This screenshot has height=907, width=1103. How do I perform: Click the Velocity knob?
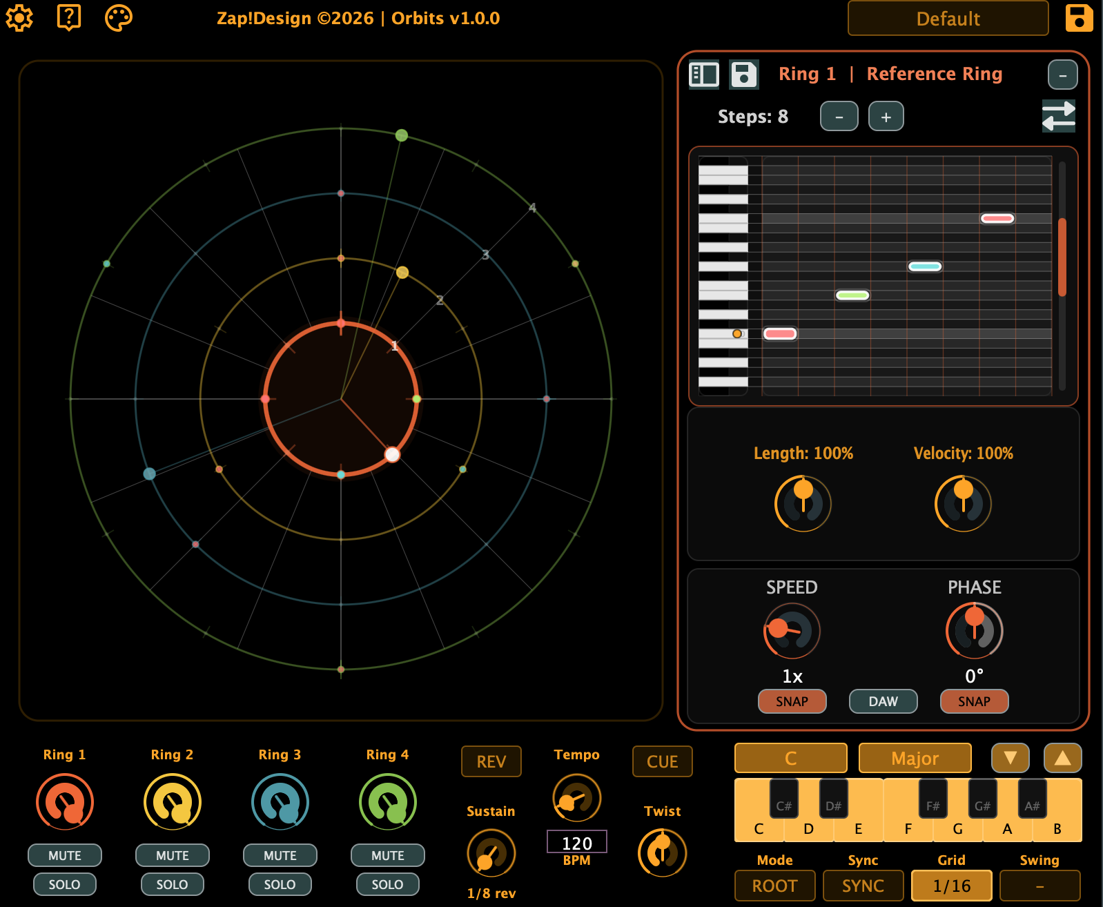click(964, 503)
